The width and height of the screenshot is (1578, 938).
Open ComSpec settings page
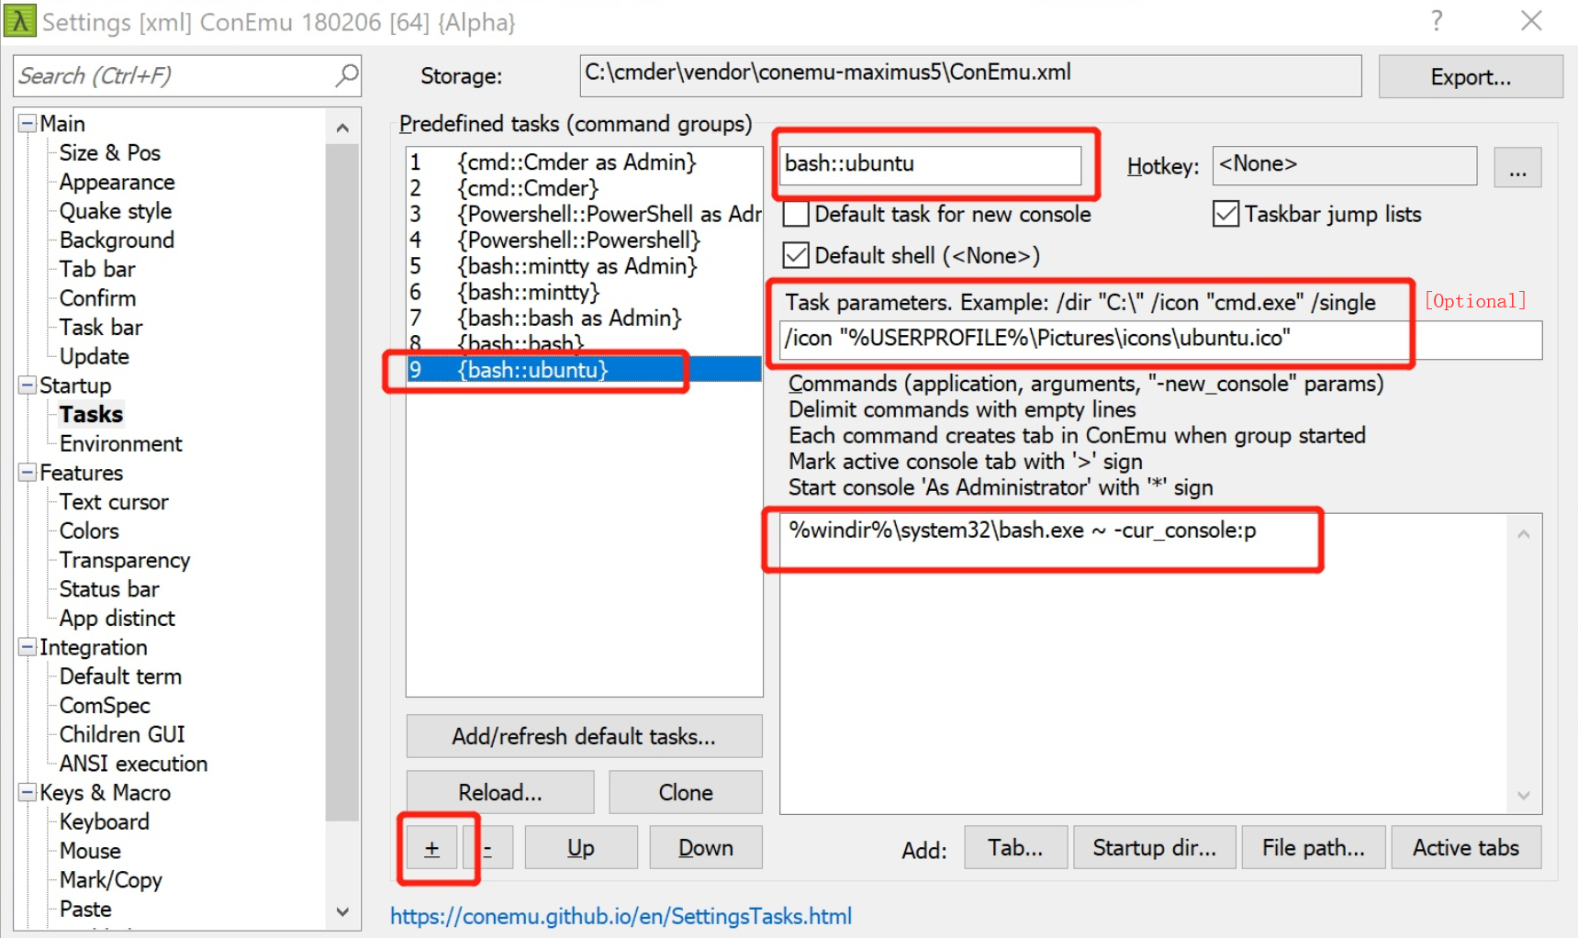pyautogui.click(x=105, y=706)
